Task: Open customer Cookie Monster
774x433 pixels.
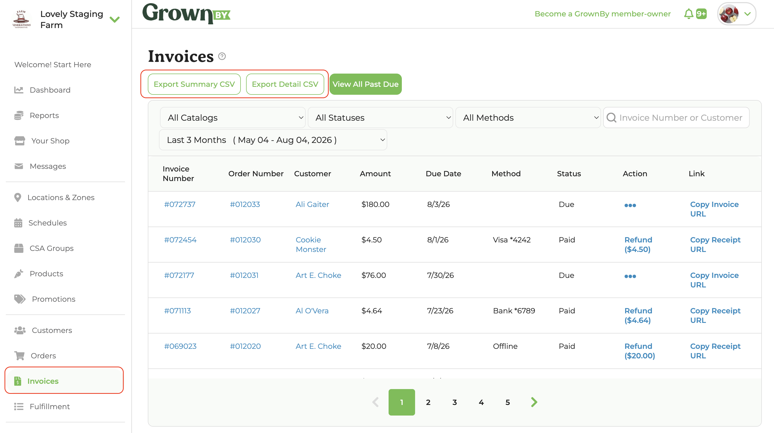Action: pyautogui.click(x=311, y=245)
